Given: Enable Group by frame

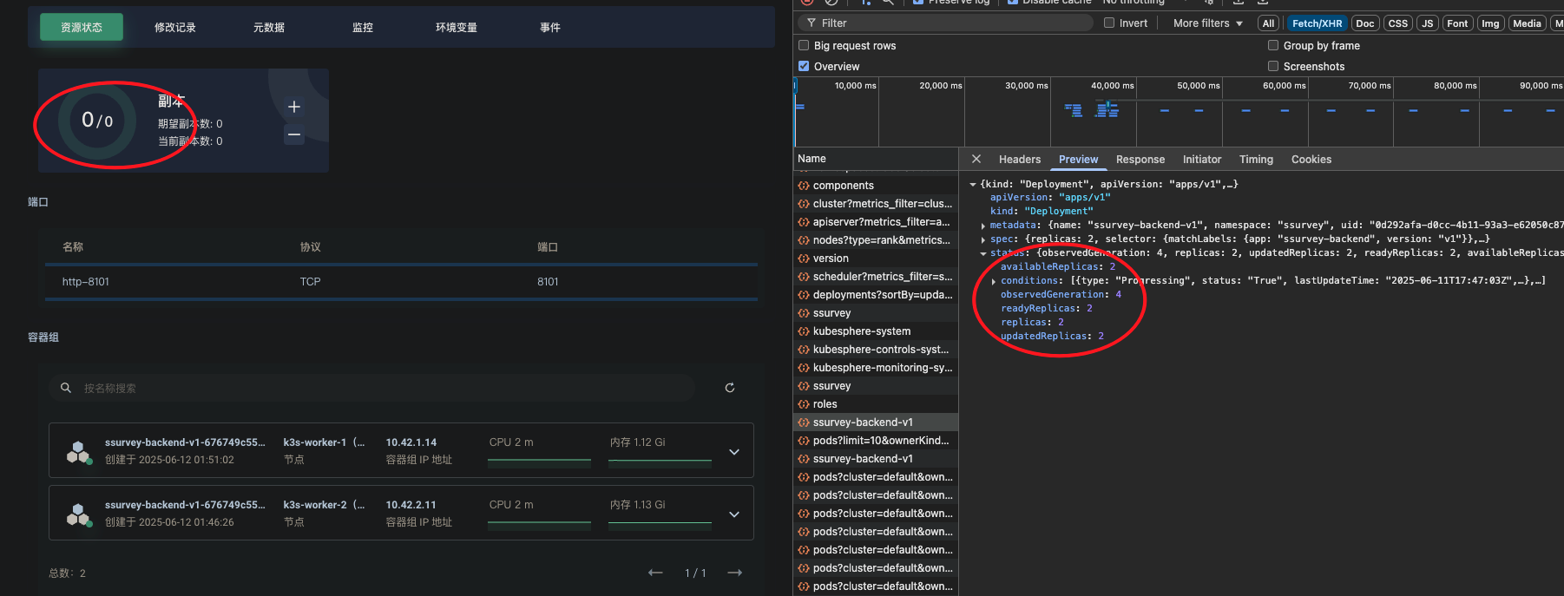Looking at the screenshot, I should pyautogui.click(x=1273, y=46).
